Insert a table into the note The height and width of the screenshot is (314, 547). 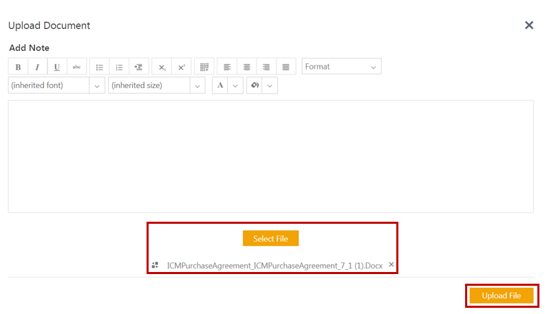tap(204, 67)
